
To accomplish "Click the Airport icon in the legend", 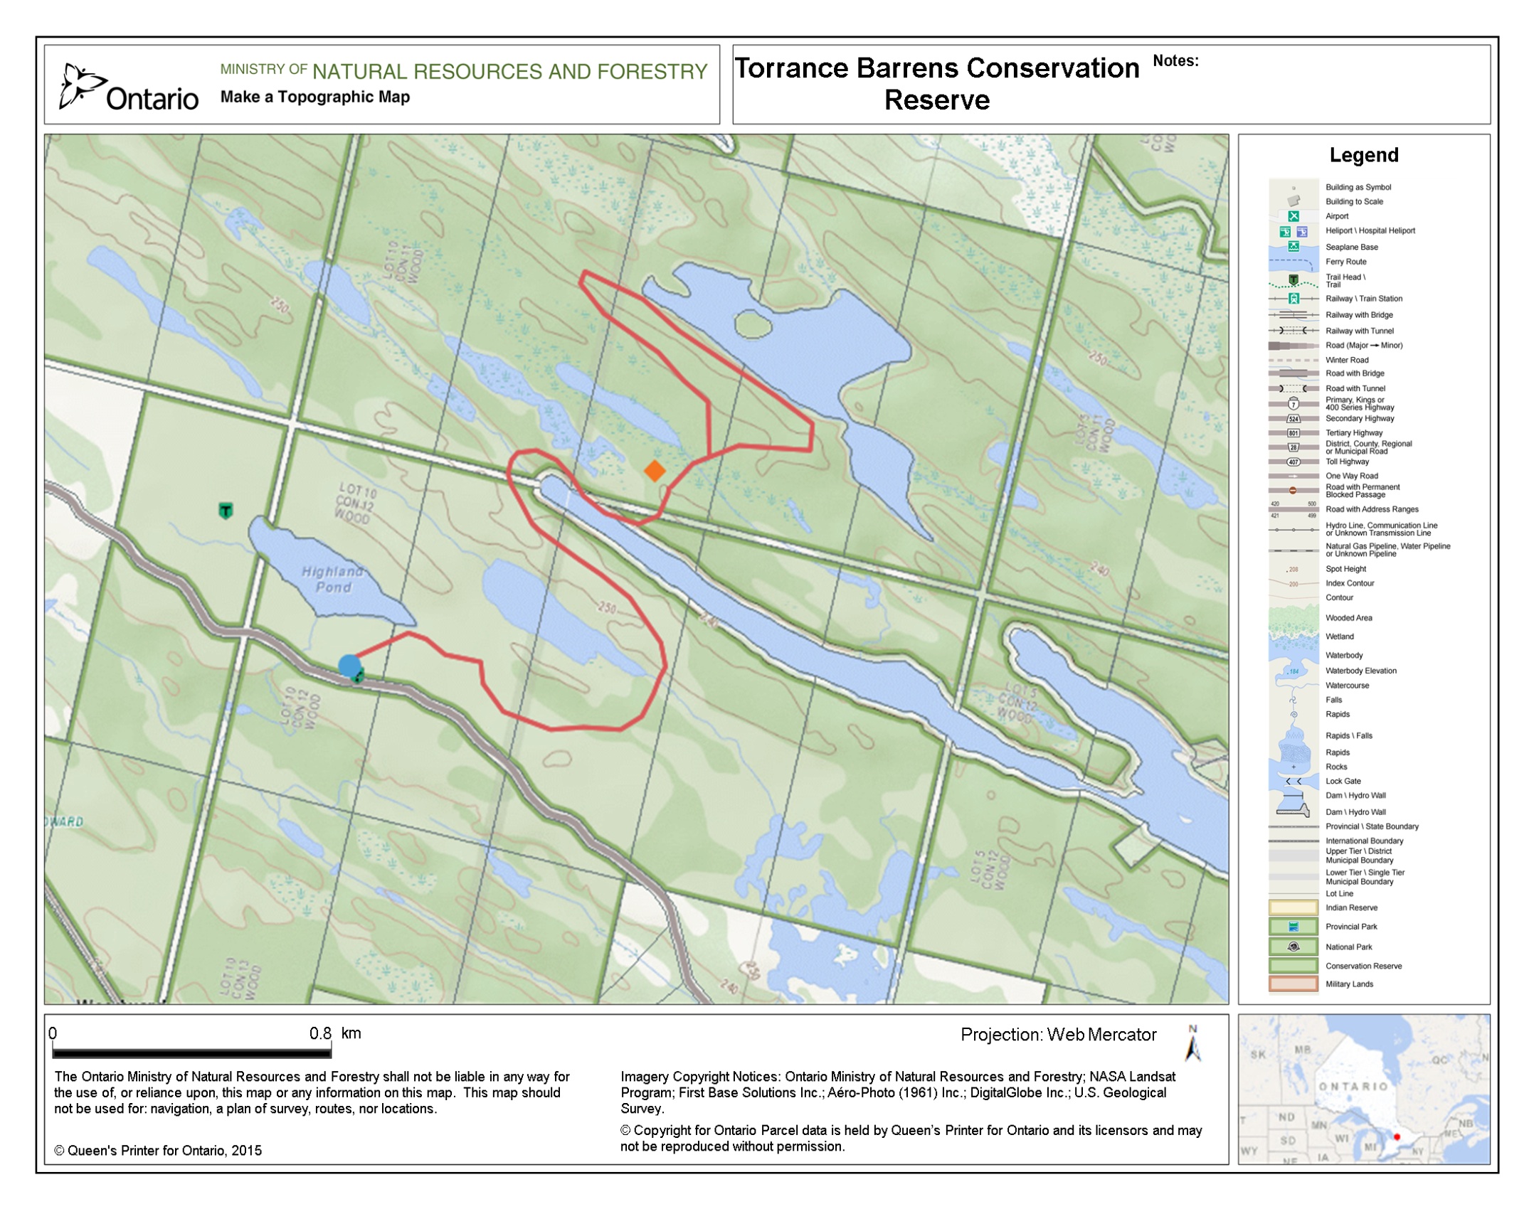I will [1294, 216].
